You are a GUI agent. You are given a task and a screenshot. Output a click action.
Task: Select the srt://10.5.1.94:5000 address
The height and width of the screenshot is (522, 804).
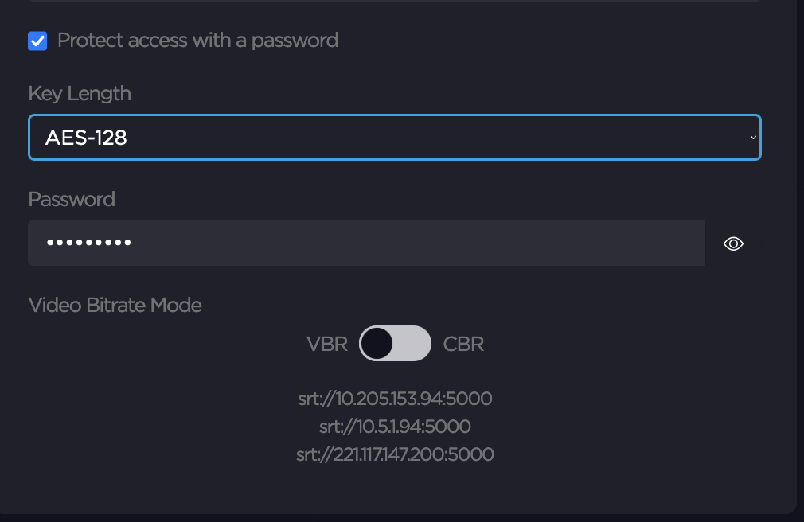(x=395, y=427)
